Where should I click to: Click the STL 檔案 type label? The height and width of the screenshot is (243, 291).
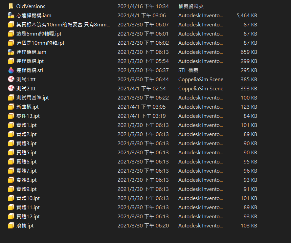coord(188,70)
